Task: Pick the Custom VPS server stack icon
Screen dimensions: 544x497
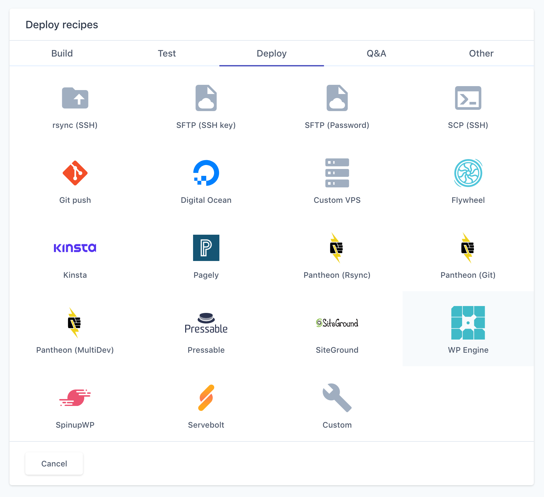Action: point(337,173)
